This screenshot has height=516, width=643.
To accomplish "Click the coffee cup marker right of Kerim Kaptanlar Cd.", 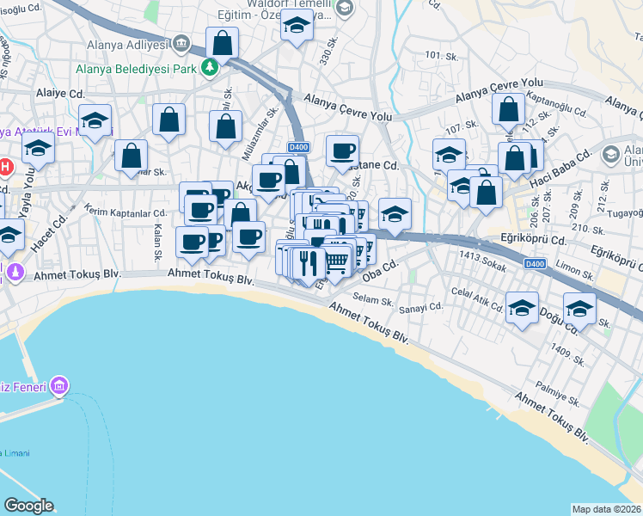I will pos(200,211).
